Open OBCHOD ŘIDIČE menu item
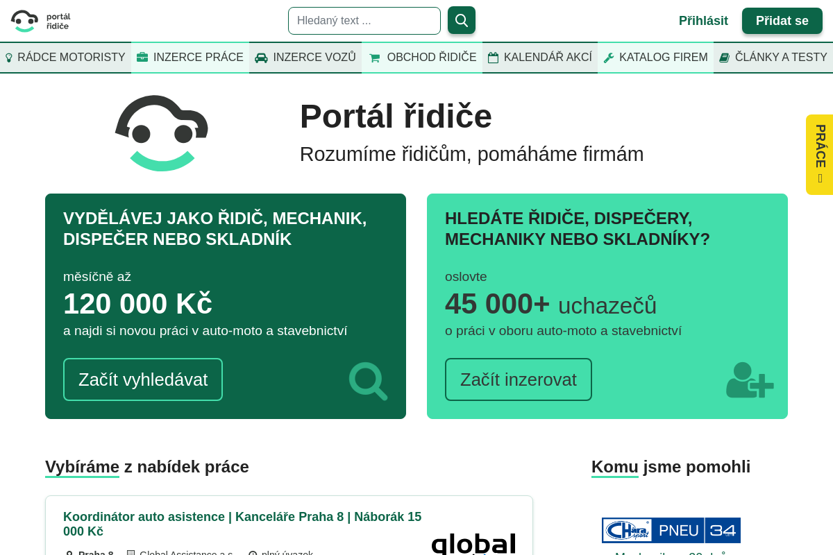The image size is (833, 555). point(422,58)
